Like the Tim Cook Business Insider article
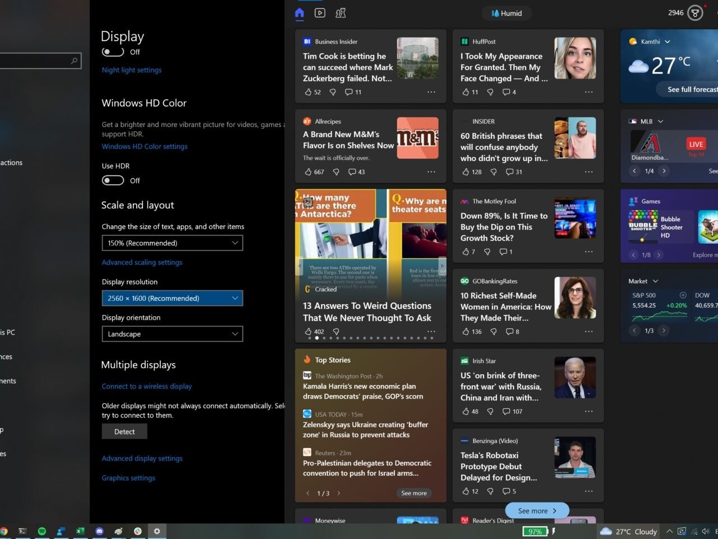This screenshot has width=718, height=539. [x=308, y=92]
